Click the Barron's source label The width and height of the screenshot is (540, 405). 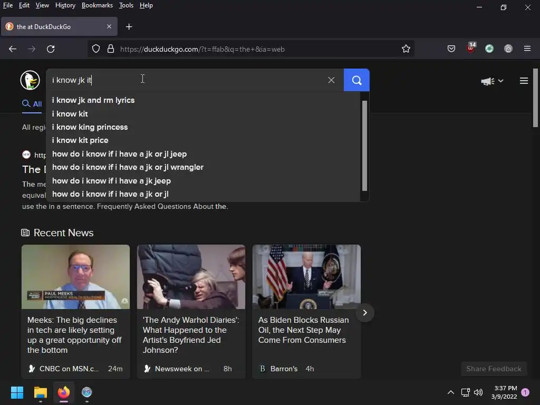tap(284, 369)
